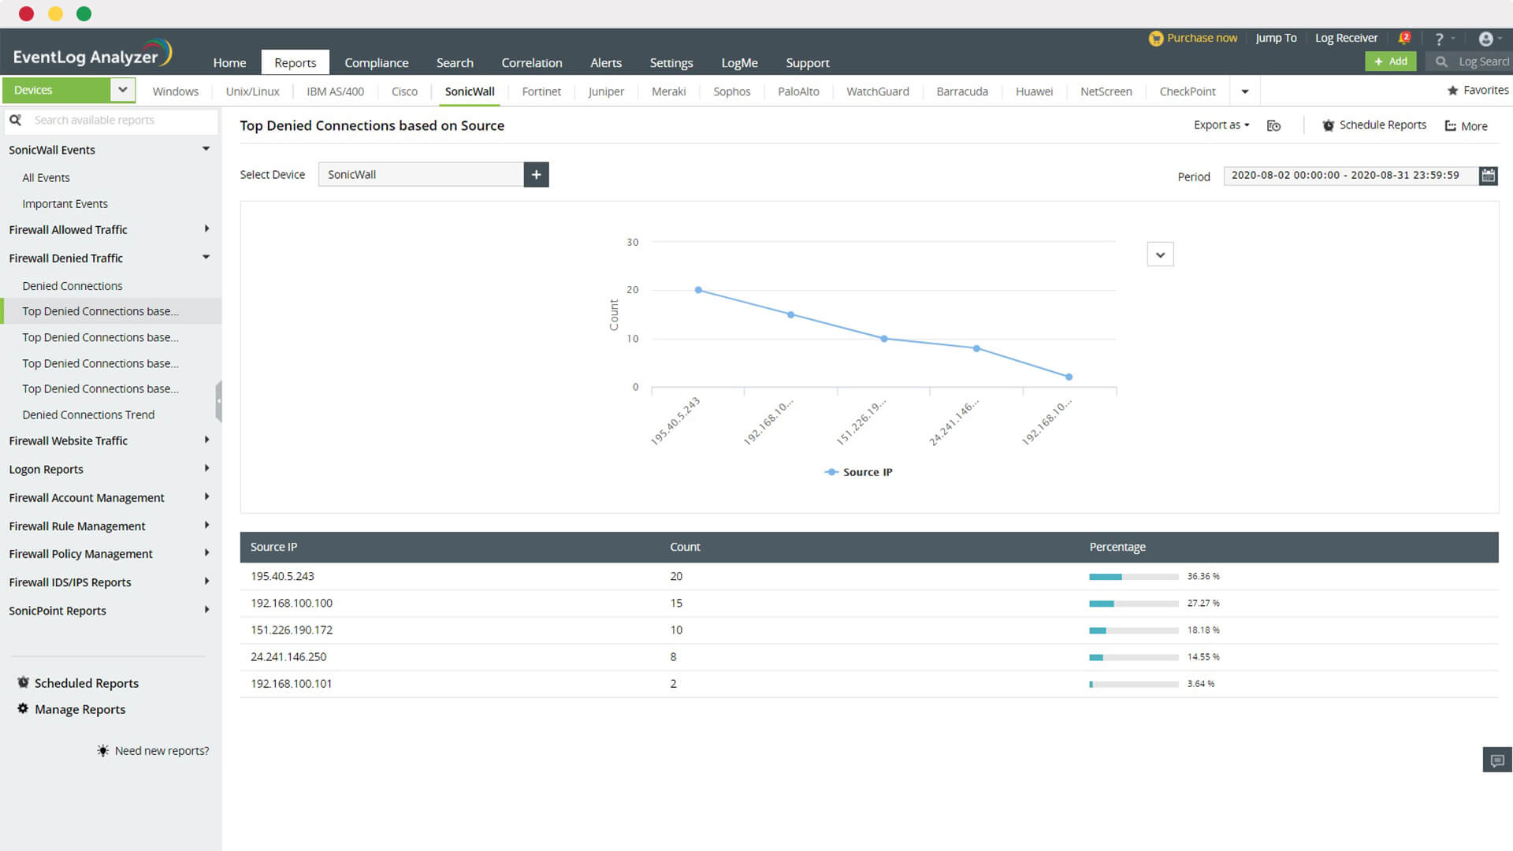The image size is (1513, 851).
Task: Select the Fortinet device tab
Action: [x=541, y=91]
